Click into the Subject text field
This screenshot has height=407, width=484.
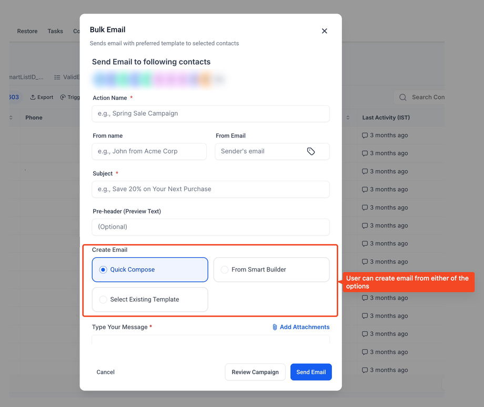[211, 189]
